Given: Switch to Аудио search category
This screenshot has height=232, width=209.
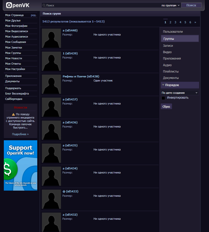Looking at the screenshot, I should pyautogui.click(x=167, y=65).
